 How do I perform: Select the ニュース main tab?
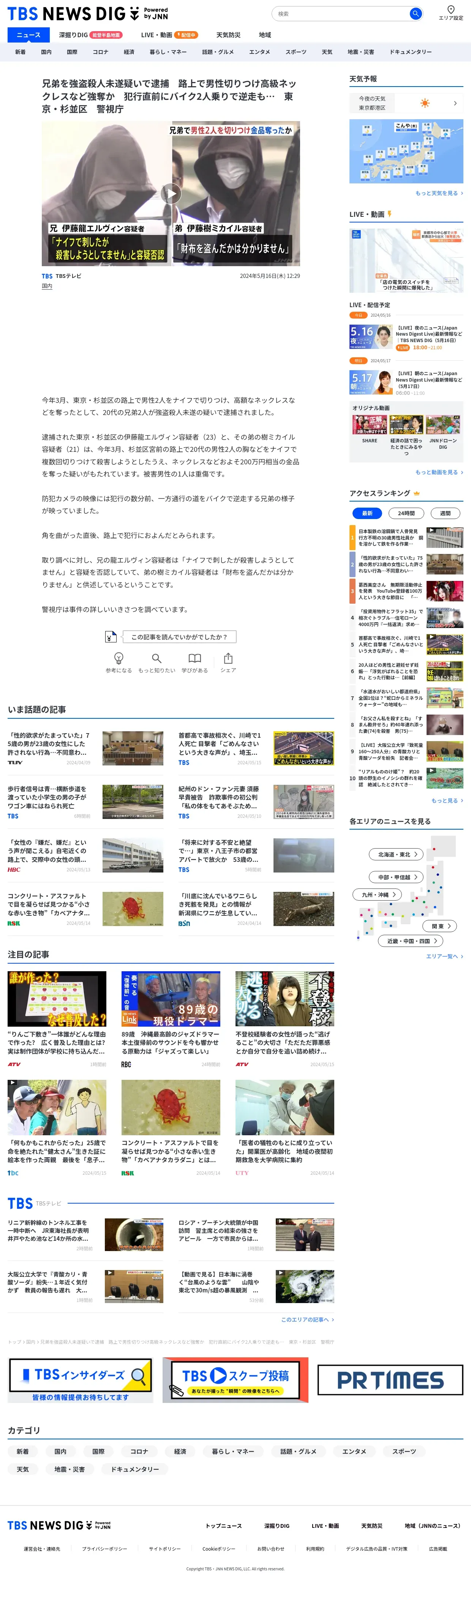(x=28, y=35)
